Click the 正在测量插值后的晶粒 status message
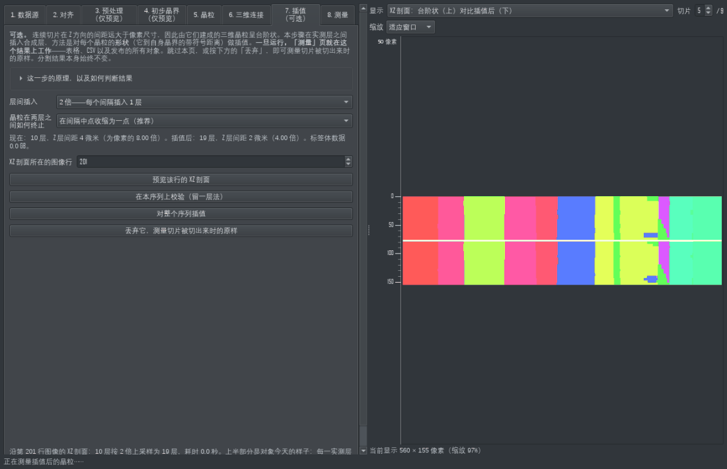727x469 pixels. click(44, 462)
